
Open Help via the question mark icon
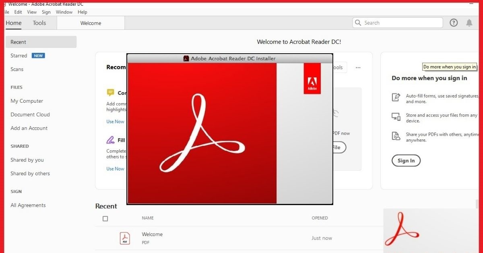pos(454,23)
